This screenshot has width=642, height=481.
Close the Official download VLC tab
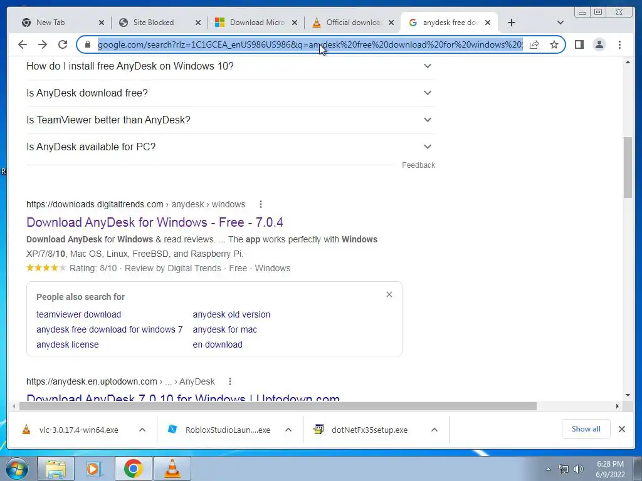[x=391, y=23]
